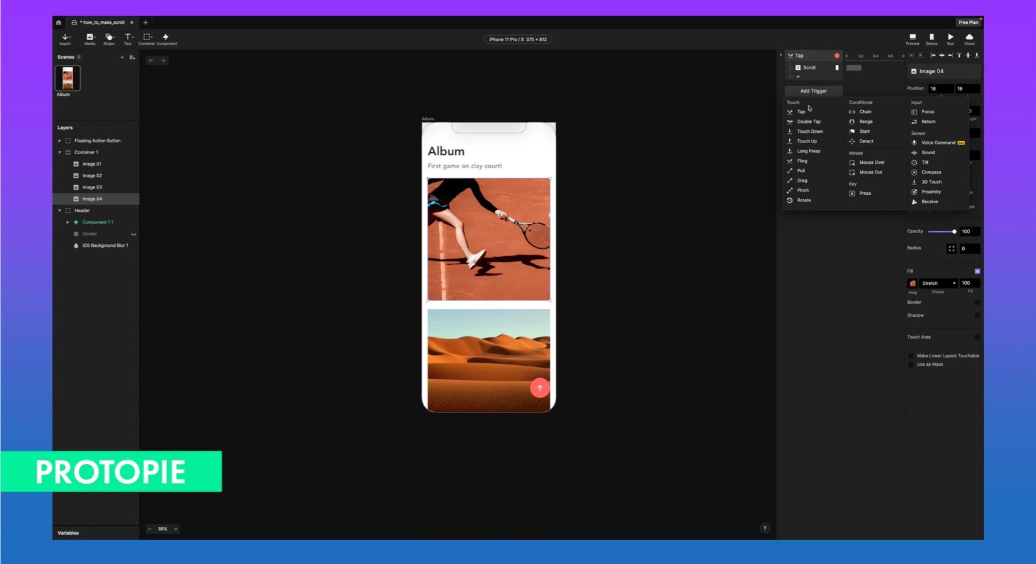Open the Preview window
1036x564 pixels.
(x=912, y=39)
